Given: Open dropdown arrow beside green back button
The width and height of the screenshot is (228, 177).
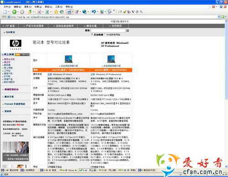Looking at the screenshot, I should click(x=18, y=12).
